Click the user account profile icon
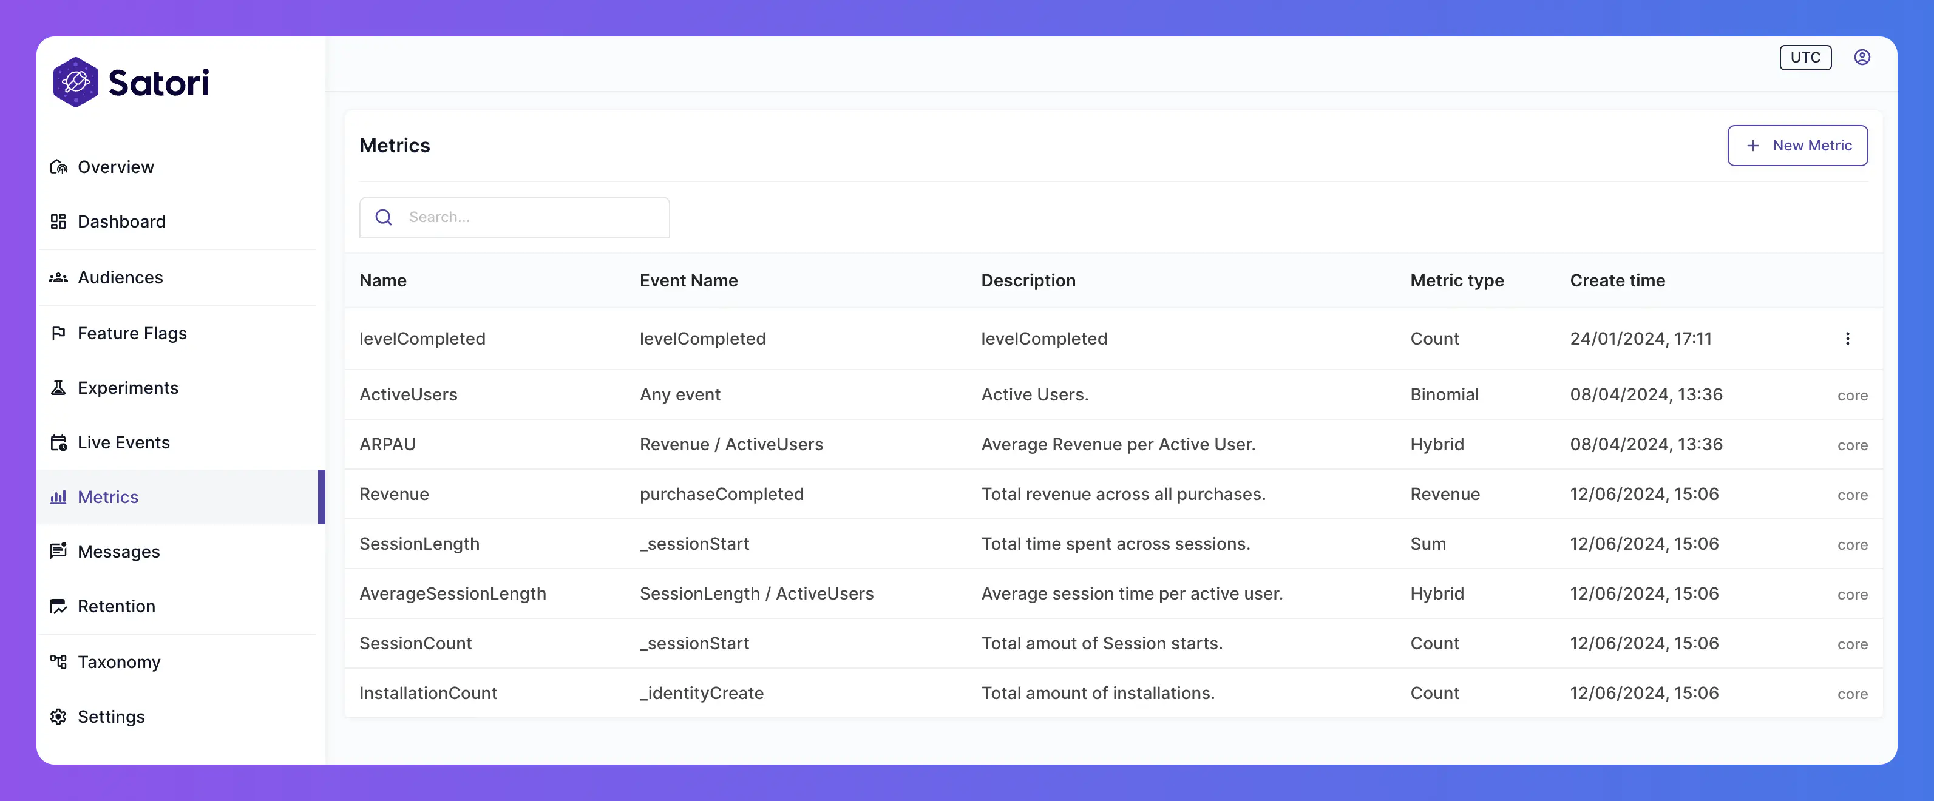 pyautogui.click(x=1861, y=56)
